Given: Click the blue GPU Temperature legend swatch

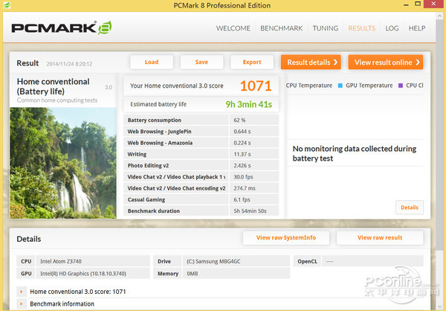Looking at the screenshot, I should click(x=340, y=86).
